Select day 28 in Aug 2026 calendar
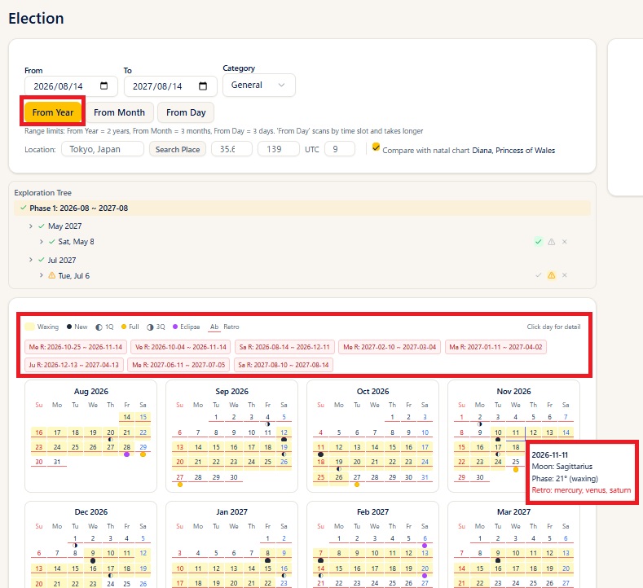Viewport: 643px width, 588px height. [126, 447]
